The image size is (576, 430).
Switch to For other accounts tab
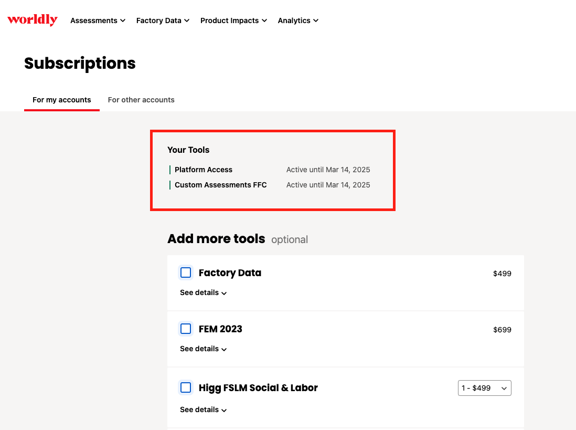(141, 100)
